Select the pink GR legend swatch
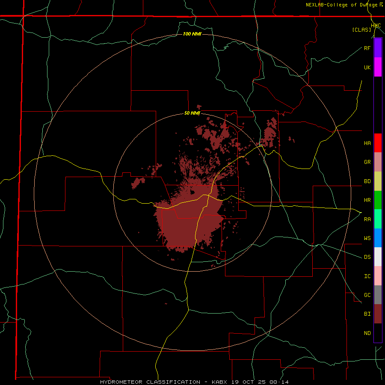The width and height of the screenshot is (385, 385). 378,162
